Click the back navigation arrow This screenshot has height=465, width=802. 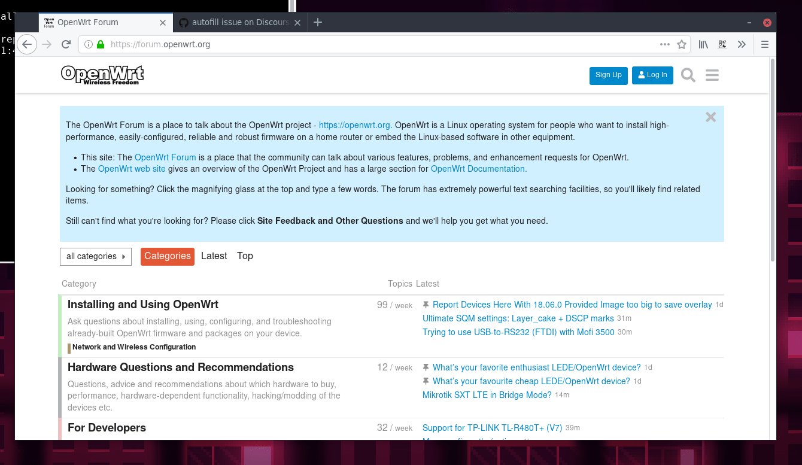pos(27,44)
